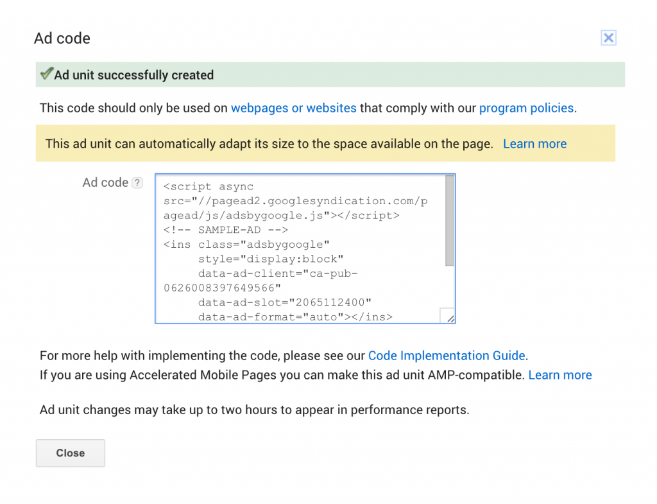Click the SAMPLE-AD comment line in code
This screenshot has height=504, width=657.
point(226,230)
